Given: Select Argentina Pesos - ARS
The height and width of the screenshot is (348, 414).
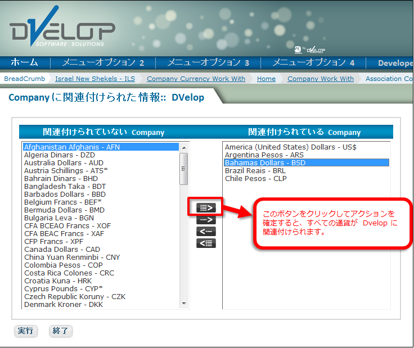Looking at the screenshot, I should [x=307, y=155].
